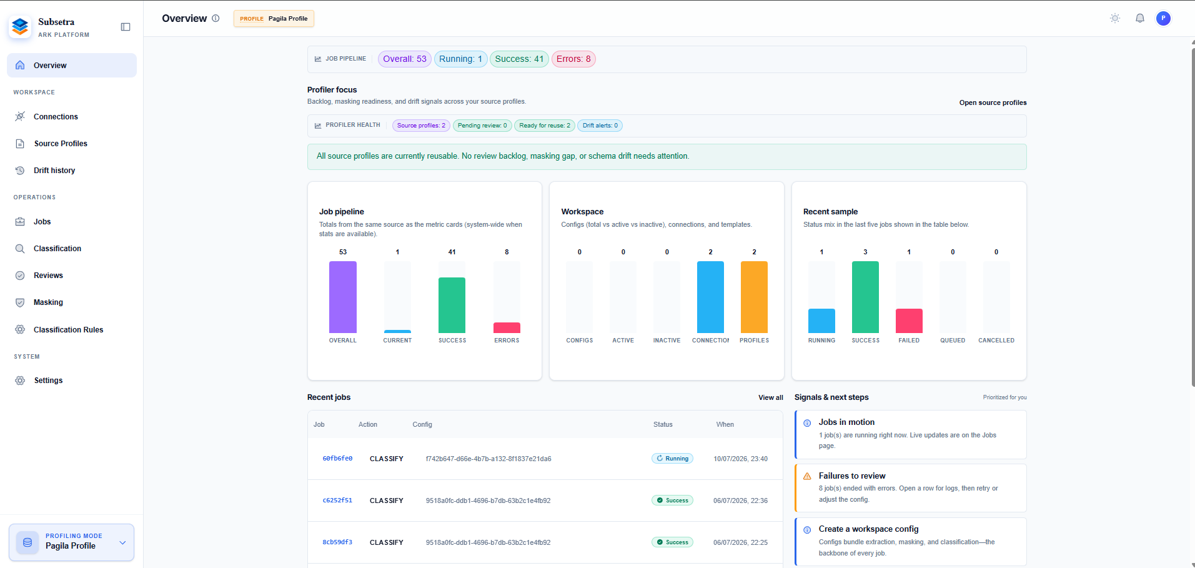1195x568 pixels.
Task: Open the Pagila Profile badge selector
Action: coord(274,18)
